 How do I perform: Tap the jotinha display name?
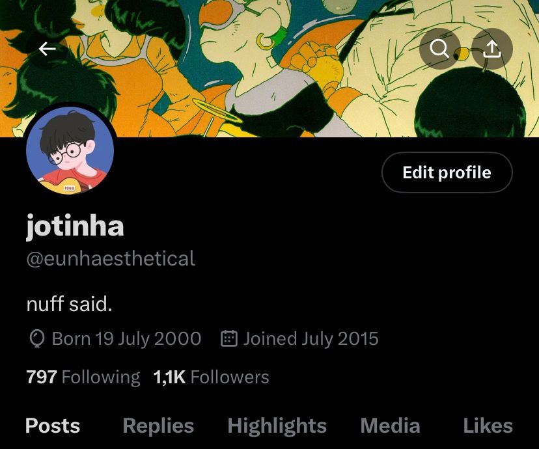click(75, 226)
